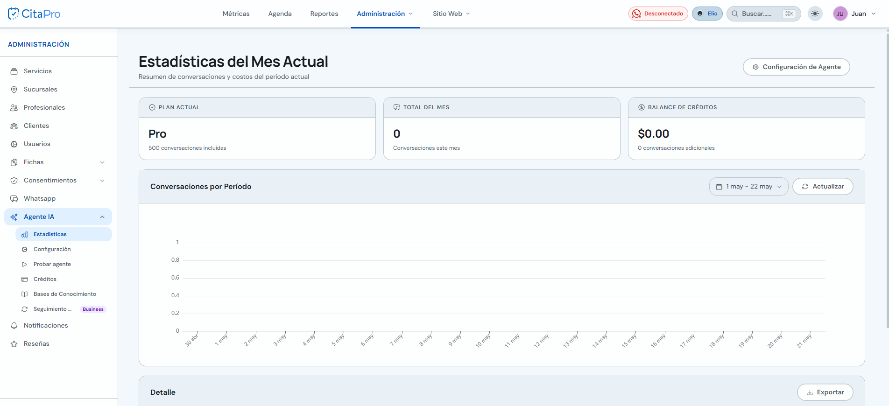Select Agente IA sparkle item

point(58,217)
